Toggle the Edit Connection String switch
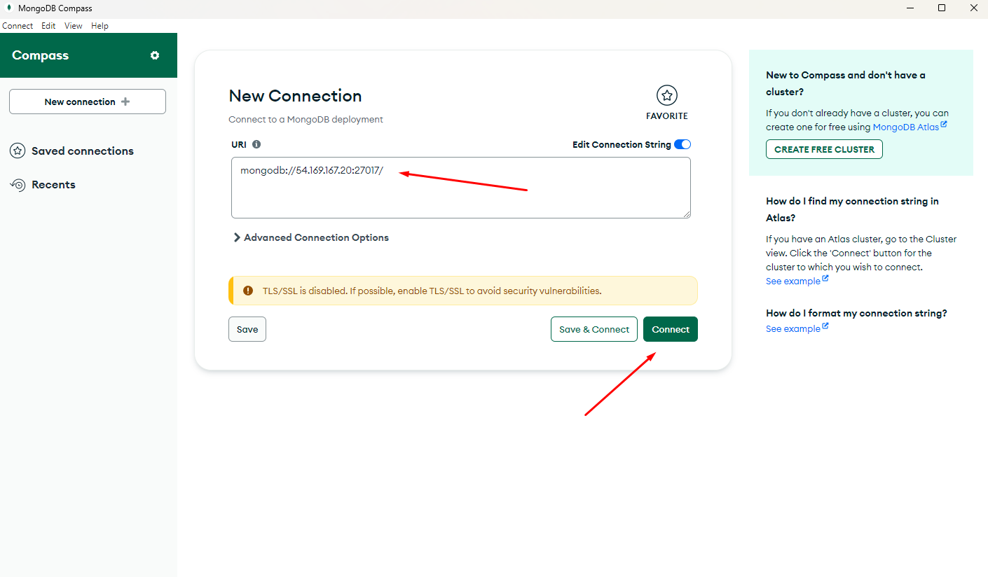The image size is (988, 577). coord(682,144)
